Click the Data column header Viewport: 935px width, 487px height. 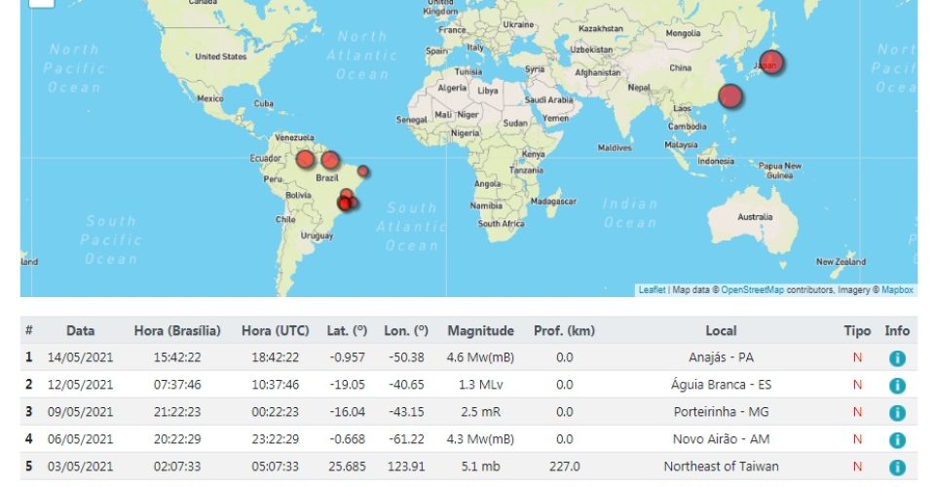point(81,331)
